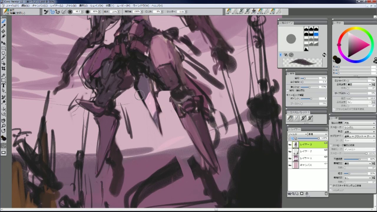
Task: Select first brush in Custom Palette 1
Action: (x=290, y=118)
